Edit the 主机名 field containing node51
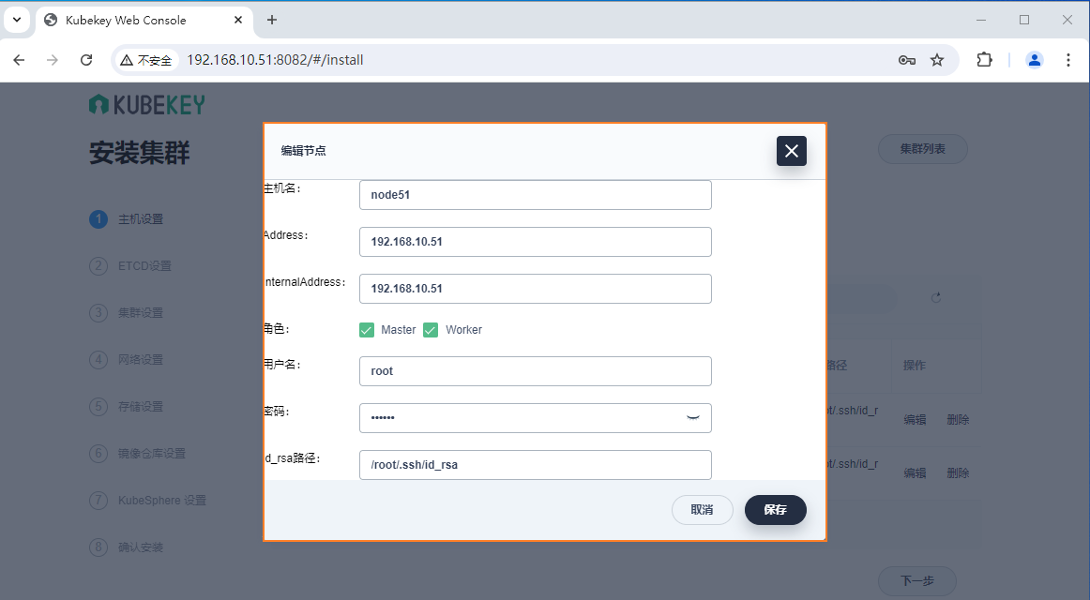This screenshot has height=600, width=1090. click(536, 194)
